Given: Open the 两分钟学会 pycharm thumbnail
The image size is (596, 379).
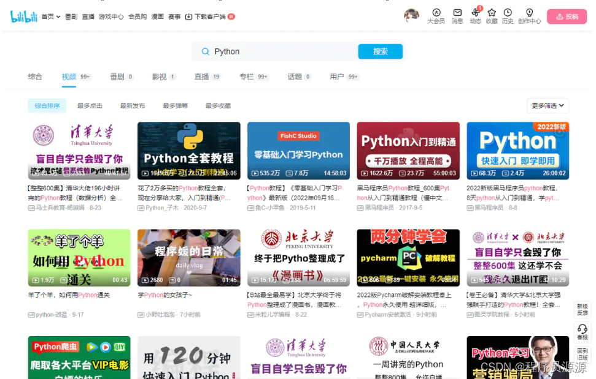Looking at the screenshot, I should point(408,258).
